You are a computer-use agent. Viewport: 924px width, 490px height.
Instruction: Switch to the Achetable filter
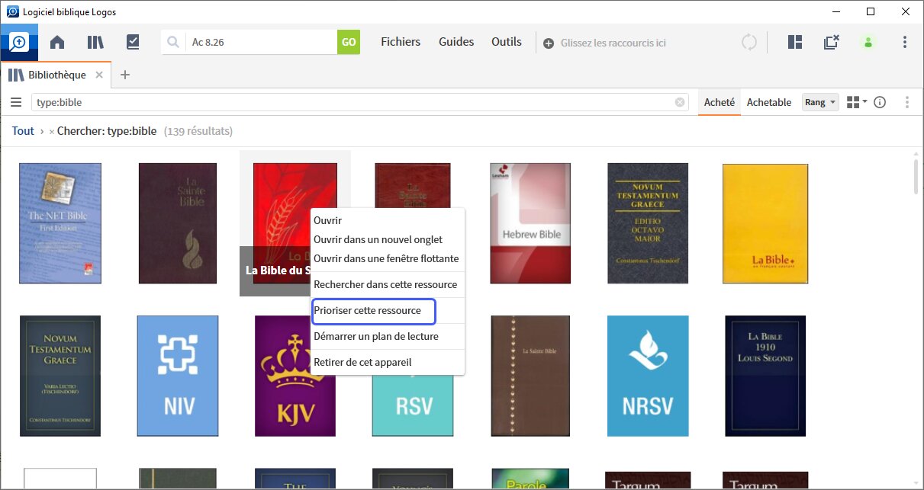(x=769, y=102)
